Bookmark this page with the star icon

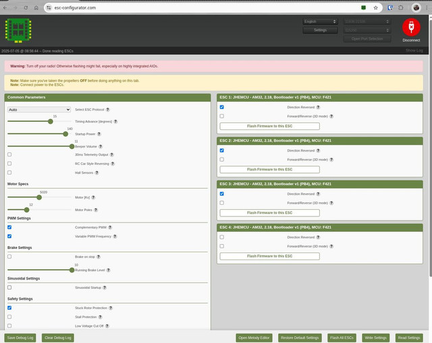pyautogui.click(x=375, y=7)
